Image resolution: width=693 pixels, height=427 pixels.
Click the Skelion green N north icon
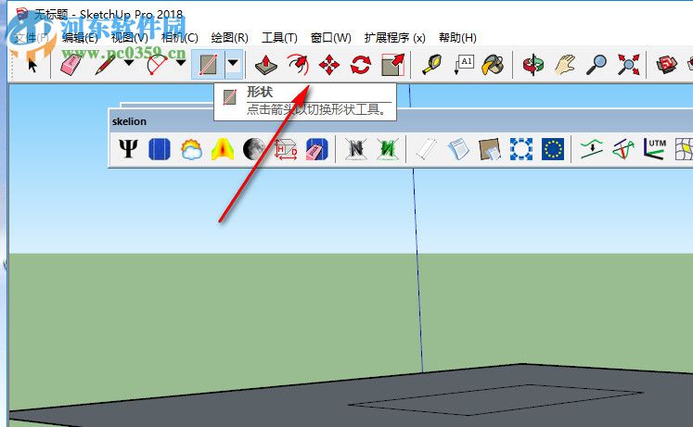[x=388, y=149]
